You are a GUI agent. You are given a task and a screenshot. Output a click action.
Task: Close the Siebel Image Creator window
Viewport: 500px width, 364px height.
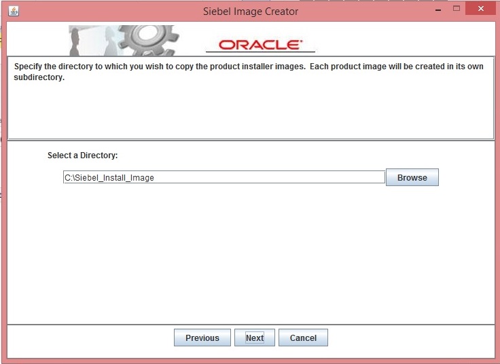(481, 9)
